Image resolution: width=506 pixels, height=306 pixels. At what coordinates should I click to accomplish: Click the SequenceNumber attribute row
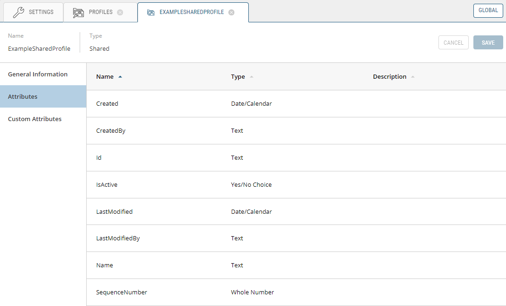click(296, 292)
